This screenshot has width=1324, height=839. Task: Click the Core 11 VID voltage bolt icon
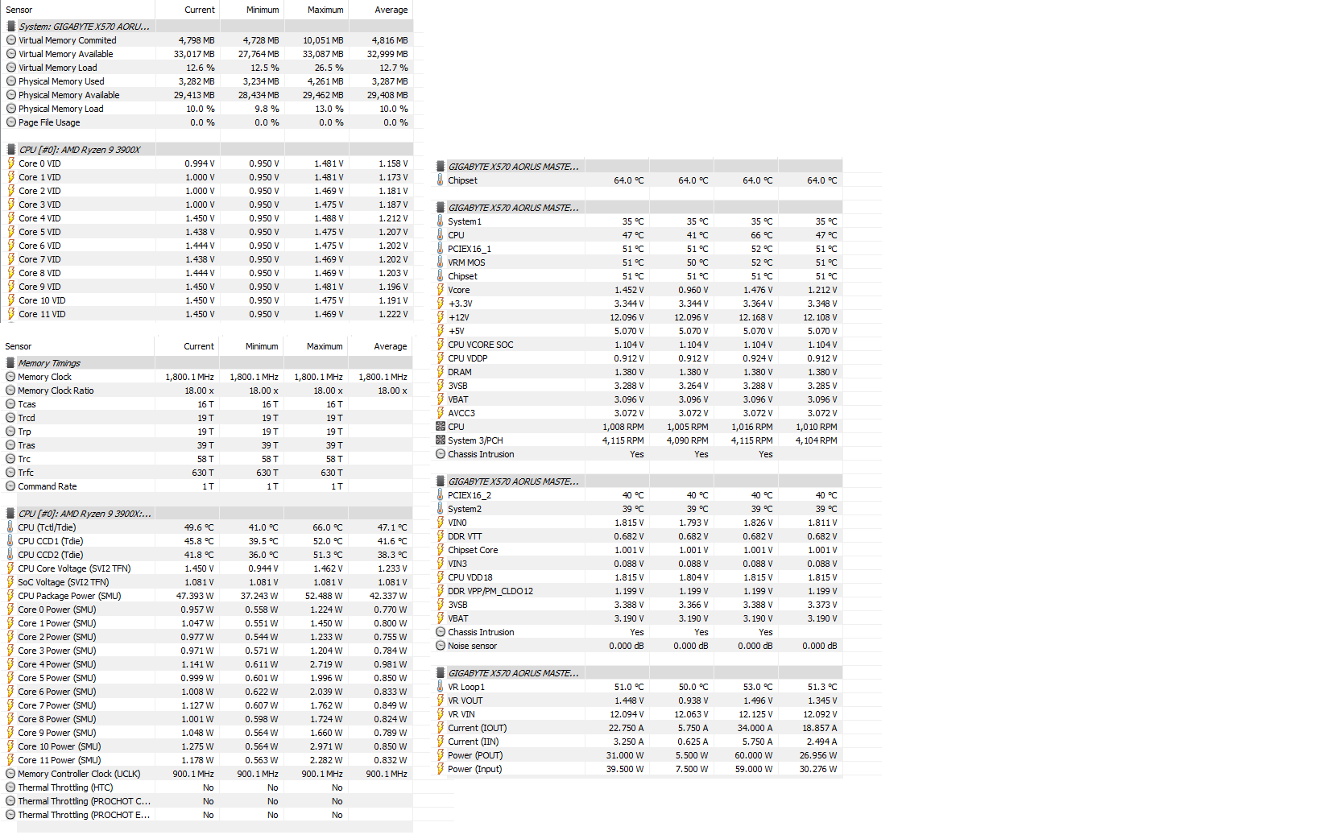coord(11,314)
